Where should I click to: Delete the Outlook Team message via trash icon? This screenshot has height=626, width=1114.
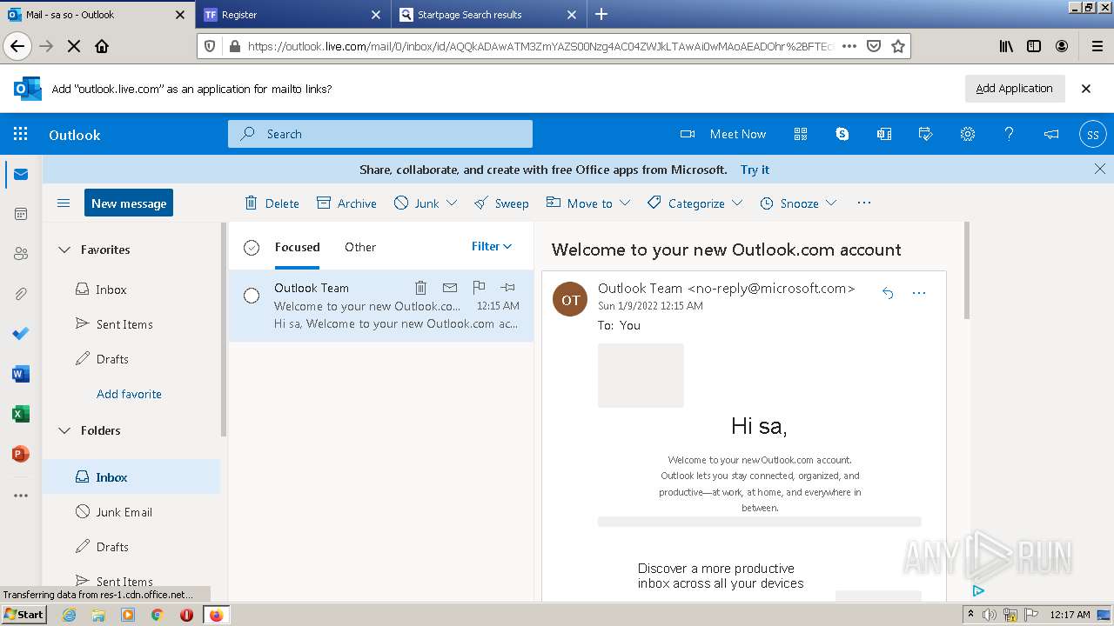(420, 287)
